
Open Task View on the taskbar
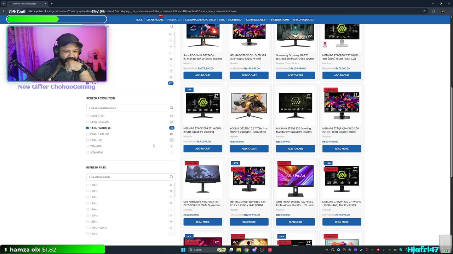231,250
